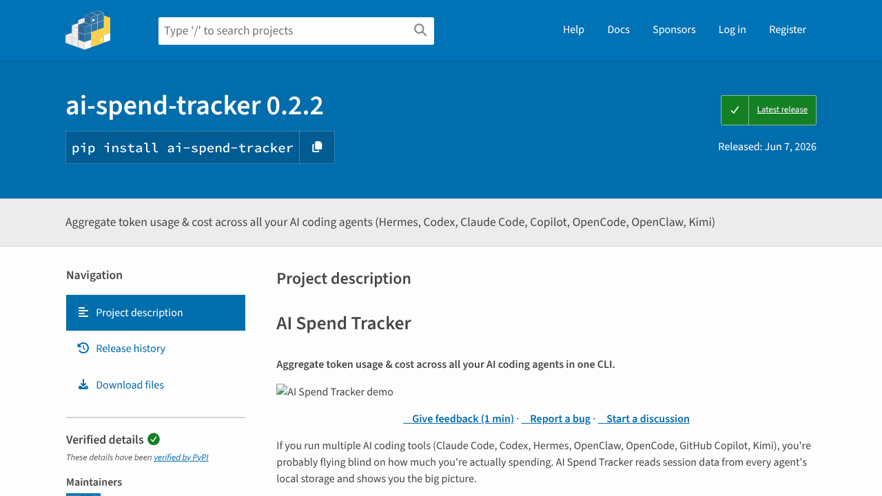Click Log in
The image size is (882, 496).
point(732,30)
